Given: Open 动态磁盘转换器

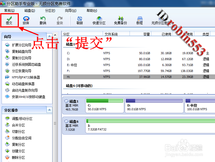Looking at the screenshot, I should (x=20, y=84).
